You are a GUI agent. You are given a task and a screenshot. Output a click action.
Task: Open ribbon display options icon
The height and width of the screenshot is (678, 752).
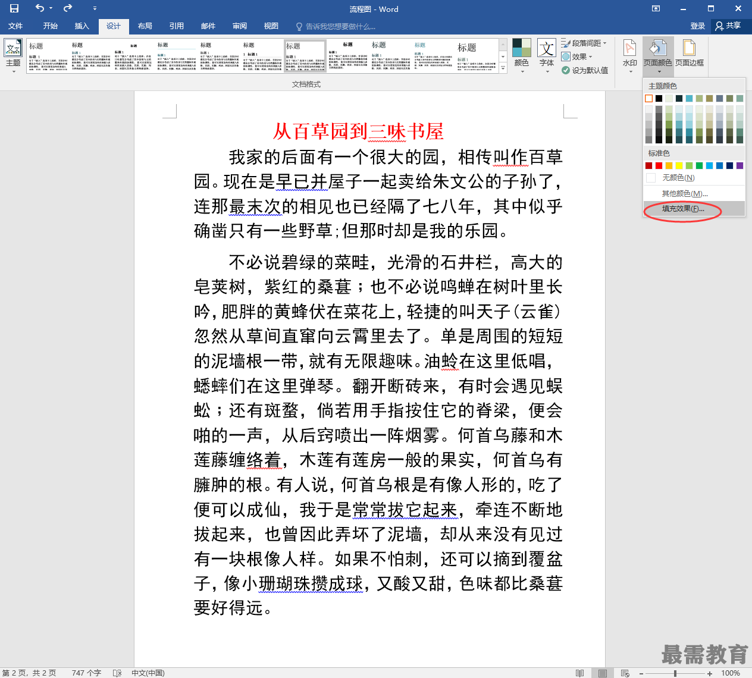point(656,9)
